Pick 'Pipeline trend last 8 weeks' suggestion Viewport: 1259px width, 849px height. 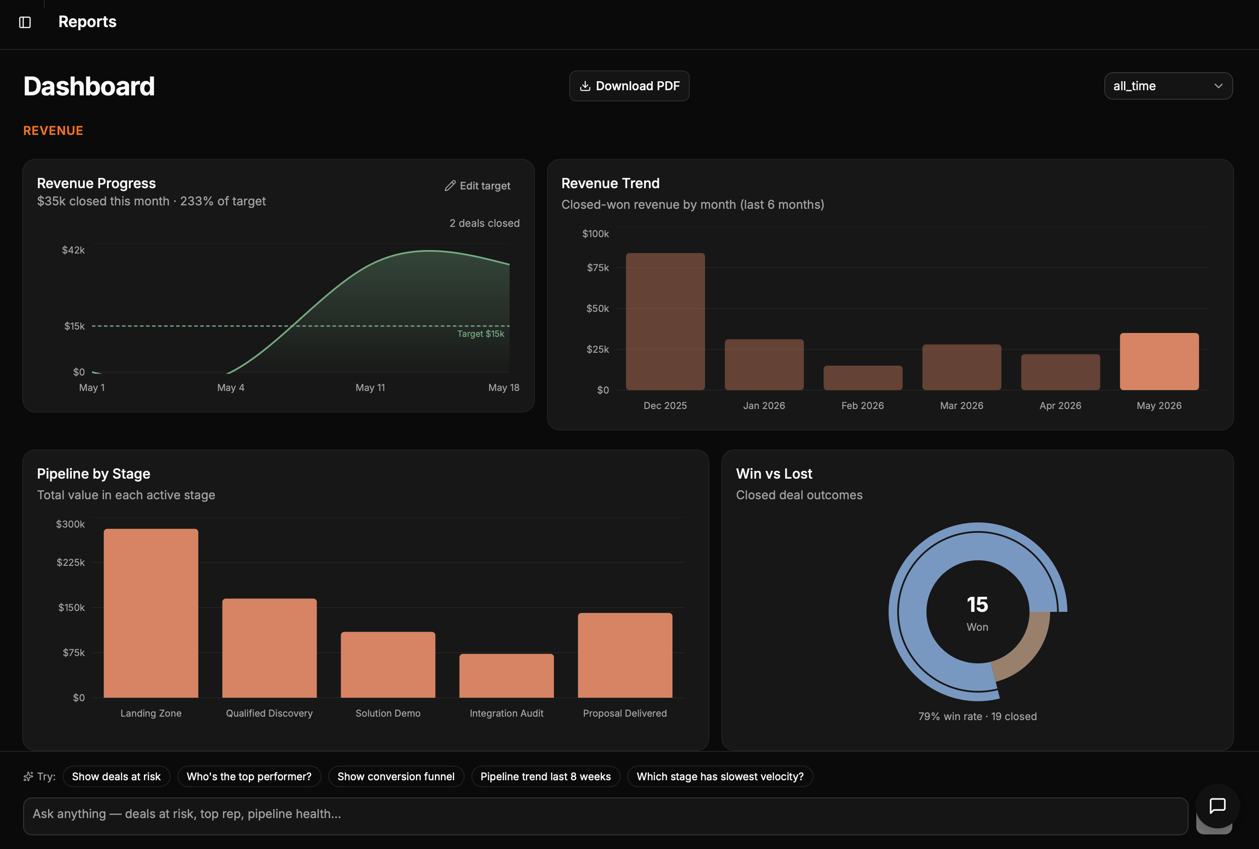pyautogui.click(x=545, y=776)
